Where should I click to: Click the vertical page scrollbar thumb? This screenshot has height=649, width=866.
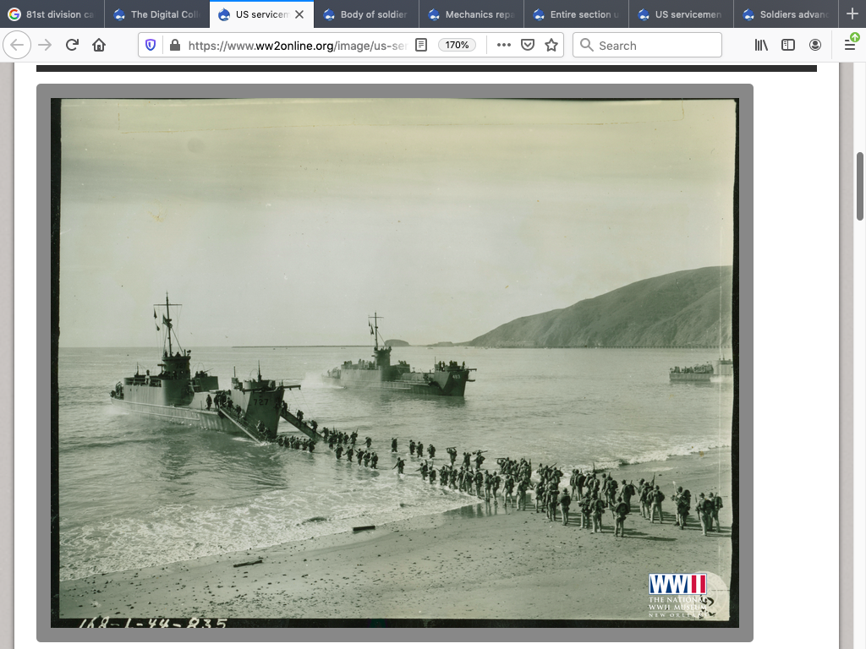click(x=860, y=186)
